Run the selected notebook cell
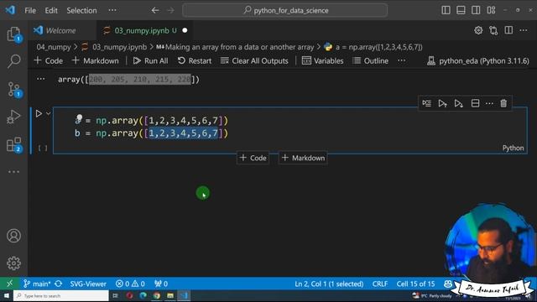 (39, 114)
